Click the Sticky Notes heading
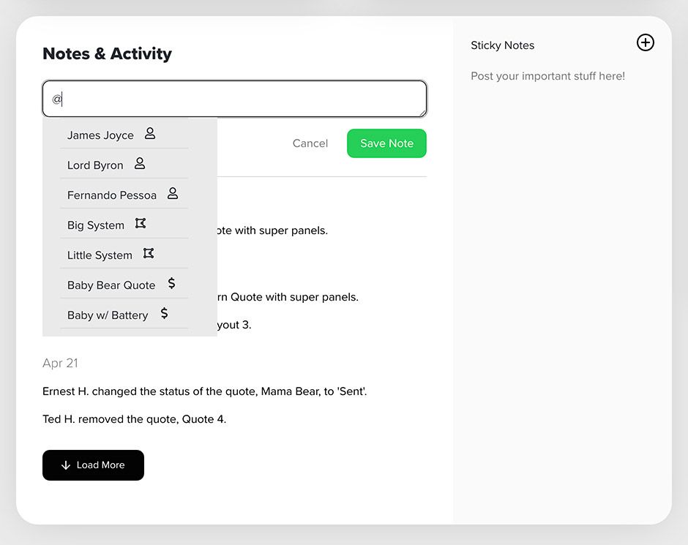 click(x=502, y=45)
